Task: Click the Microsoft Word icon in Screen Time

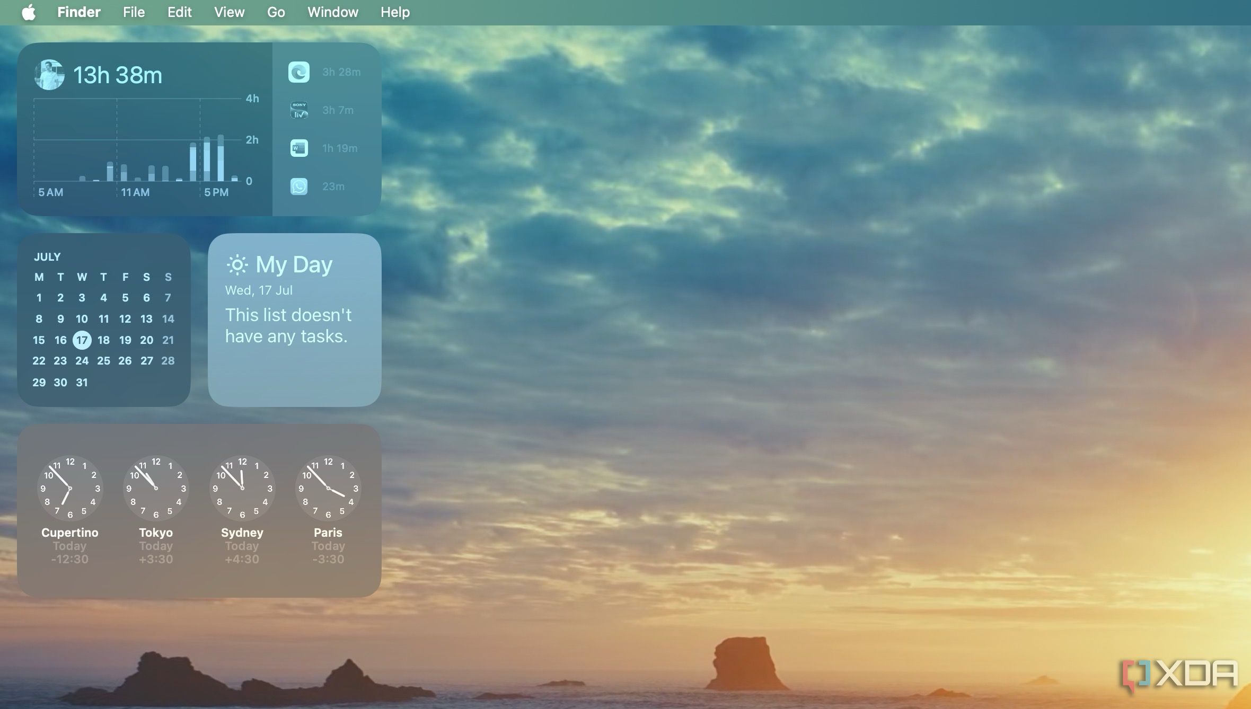Action: pos(299,148)
